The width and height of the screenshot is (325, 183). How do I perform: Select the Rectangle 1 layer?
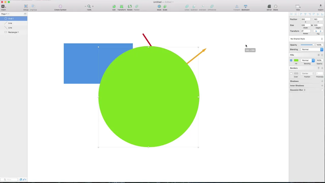14,32
